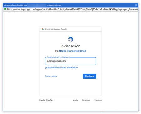Click the Crear cuenta link
Screen dimensions: 141x114
pyautogui.click(x=51, y=76)
